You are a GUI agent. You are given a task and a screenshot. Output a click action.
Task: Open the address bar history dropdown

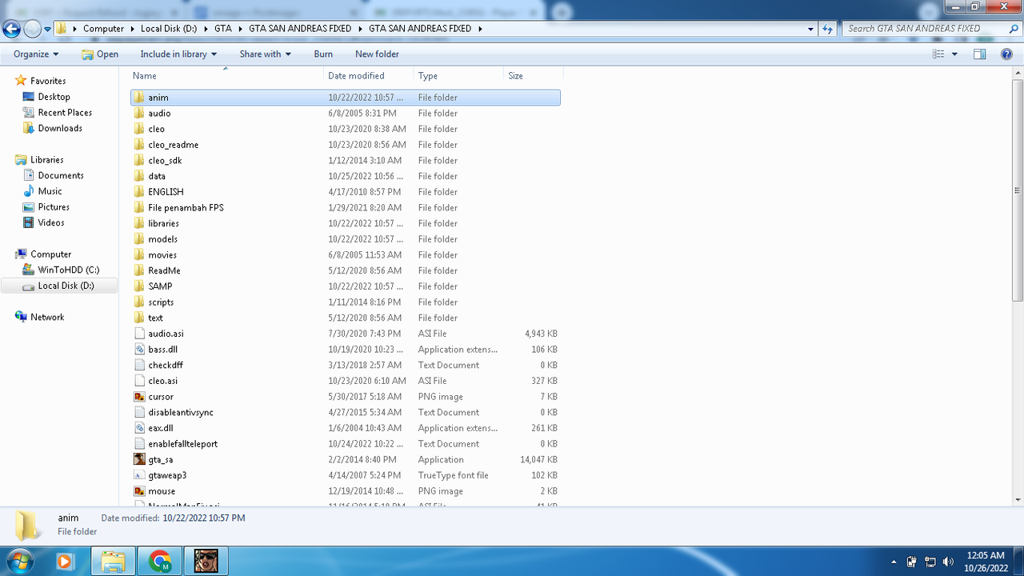point(811,28)
